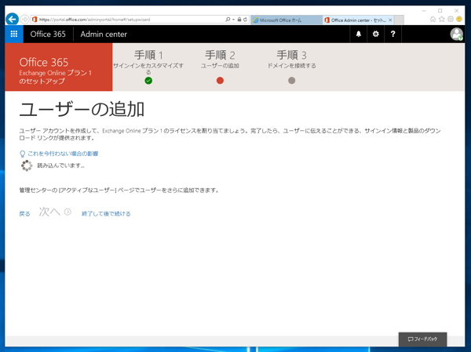Click the lock security icon in address bar
The image size is (471, 352).
239,20
